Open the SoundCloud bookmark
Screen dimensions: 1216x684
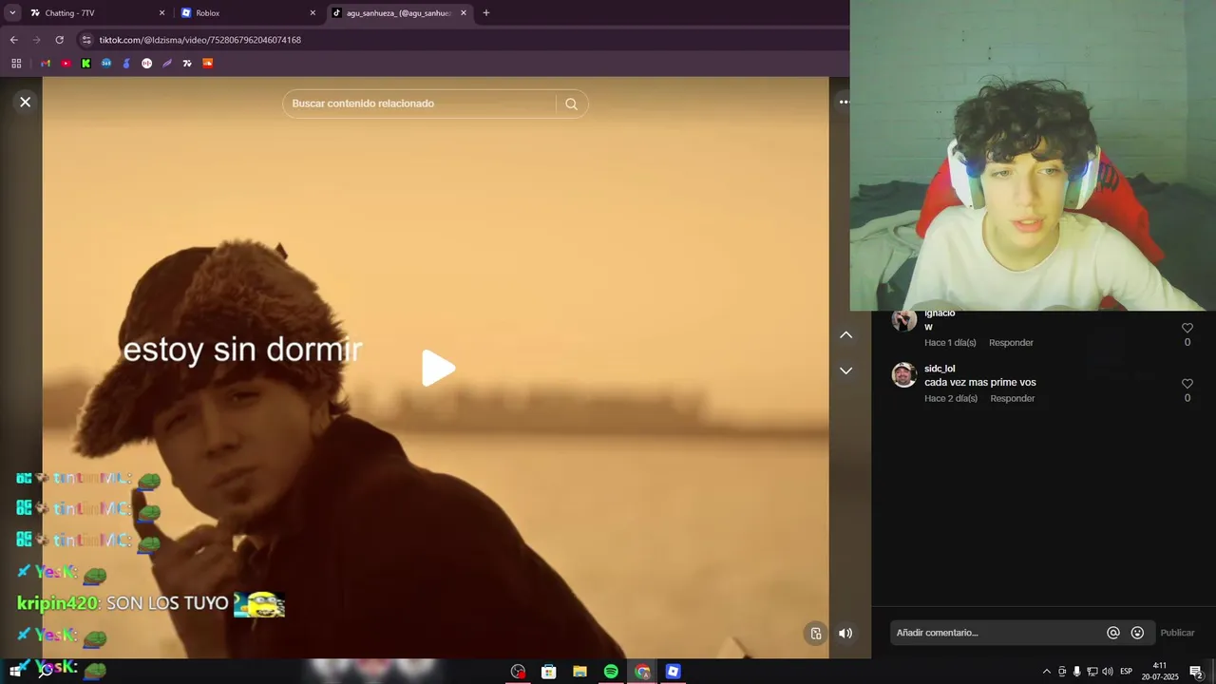pos(208,64)
